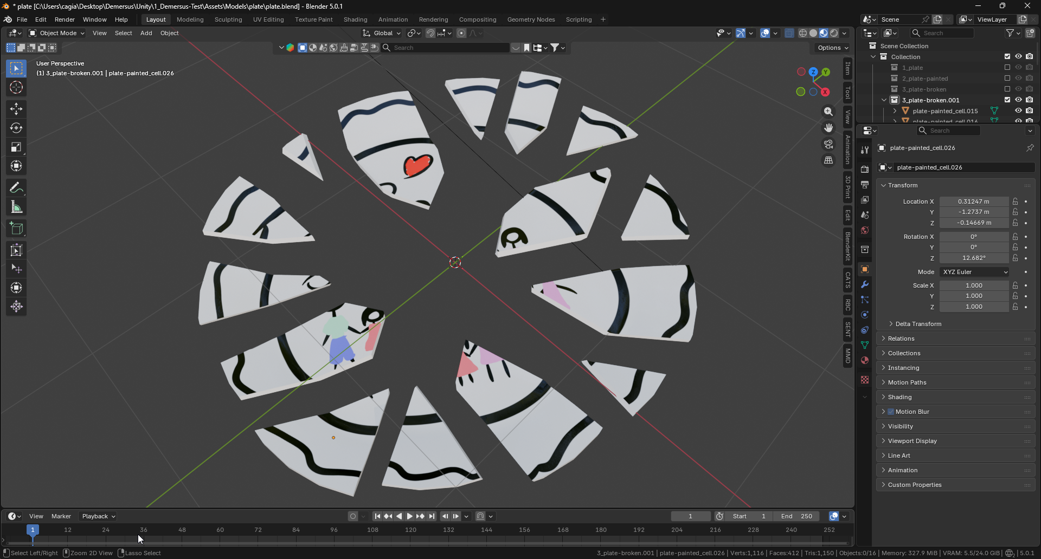This screenshot has width=1041, height=559.
Task: Collapse the 3_plate-broken.001 collection
Action: [884, 100]
